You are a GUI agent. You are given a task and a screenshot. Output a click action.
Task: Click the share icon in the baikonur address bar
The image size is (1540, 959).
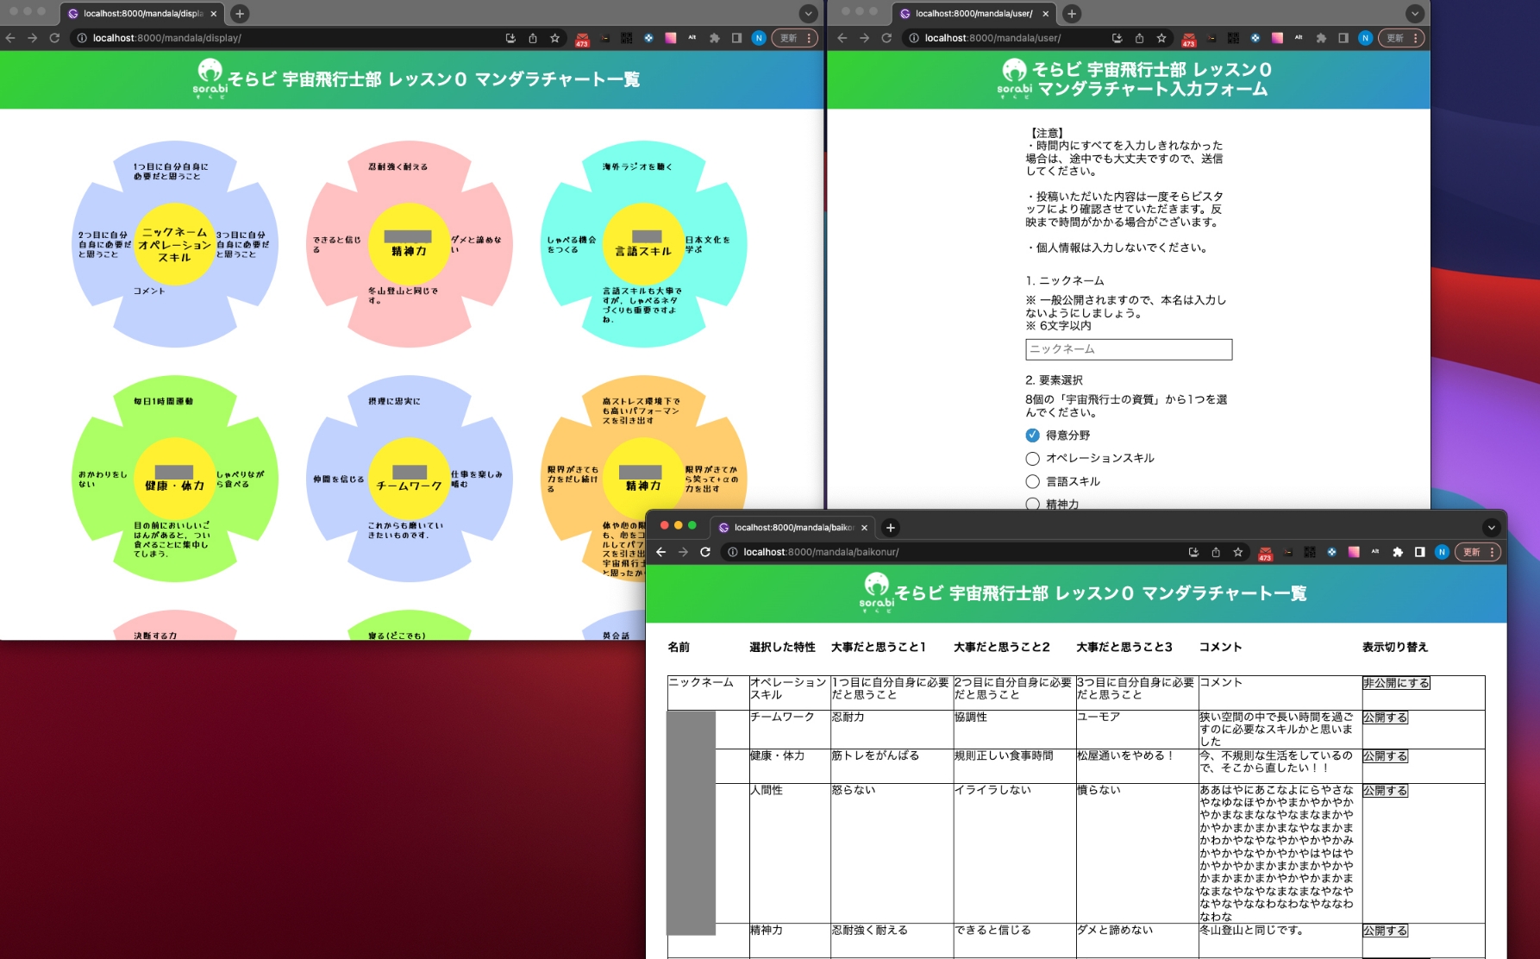1216,552
